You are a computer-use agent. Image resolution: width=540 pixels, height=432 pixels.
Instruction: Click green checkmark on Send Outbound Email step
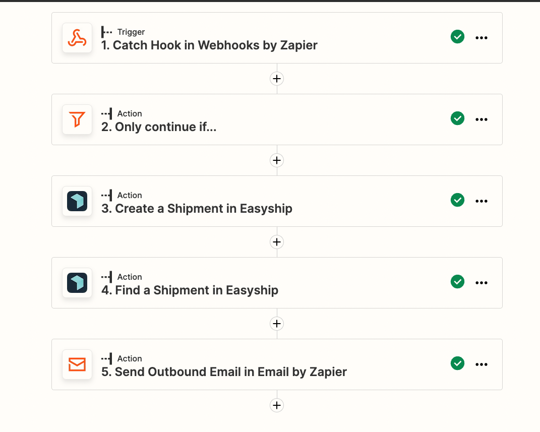click(x=457, y=363)
